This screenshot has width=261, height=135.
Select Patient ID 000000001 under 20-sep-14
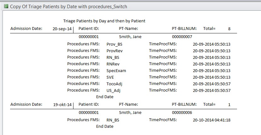(89, 37)
